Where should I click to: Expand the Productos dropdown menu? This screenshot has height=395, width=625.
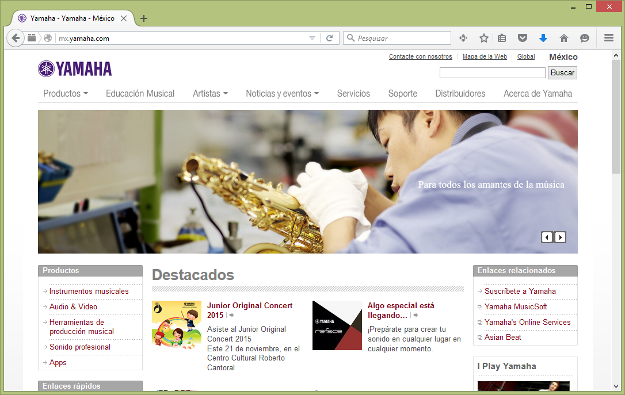[x=66, y=94]
